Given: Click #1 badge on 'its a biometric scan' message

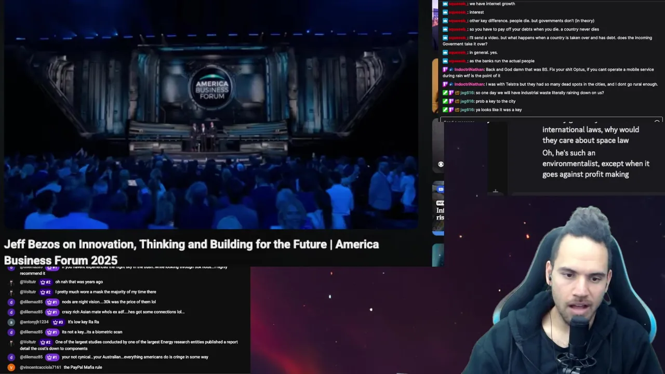Looking at the screenshot, I should (x=52, y=332).
